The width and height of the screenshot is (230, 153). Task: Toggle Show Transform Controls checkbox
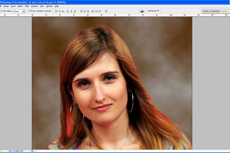29,11
